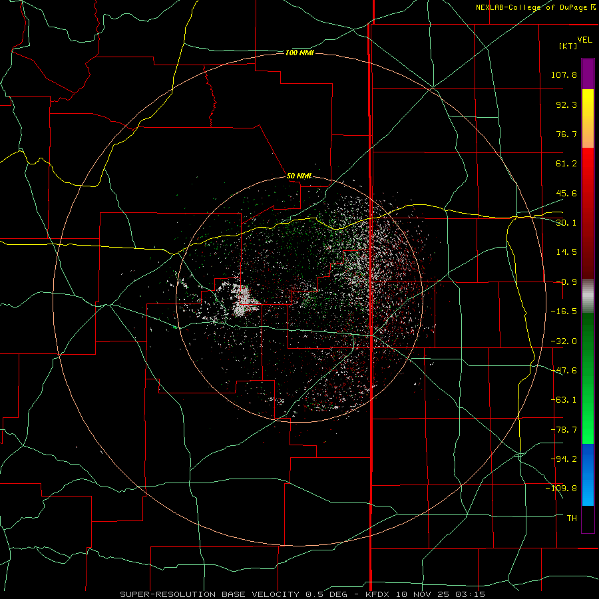Click the green segment of velocity color bar

[x=588, y=378]
